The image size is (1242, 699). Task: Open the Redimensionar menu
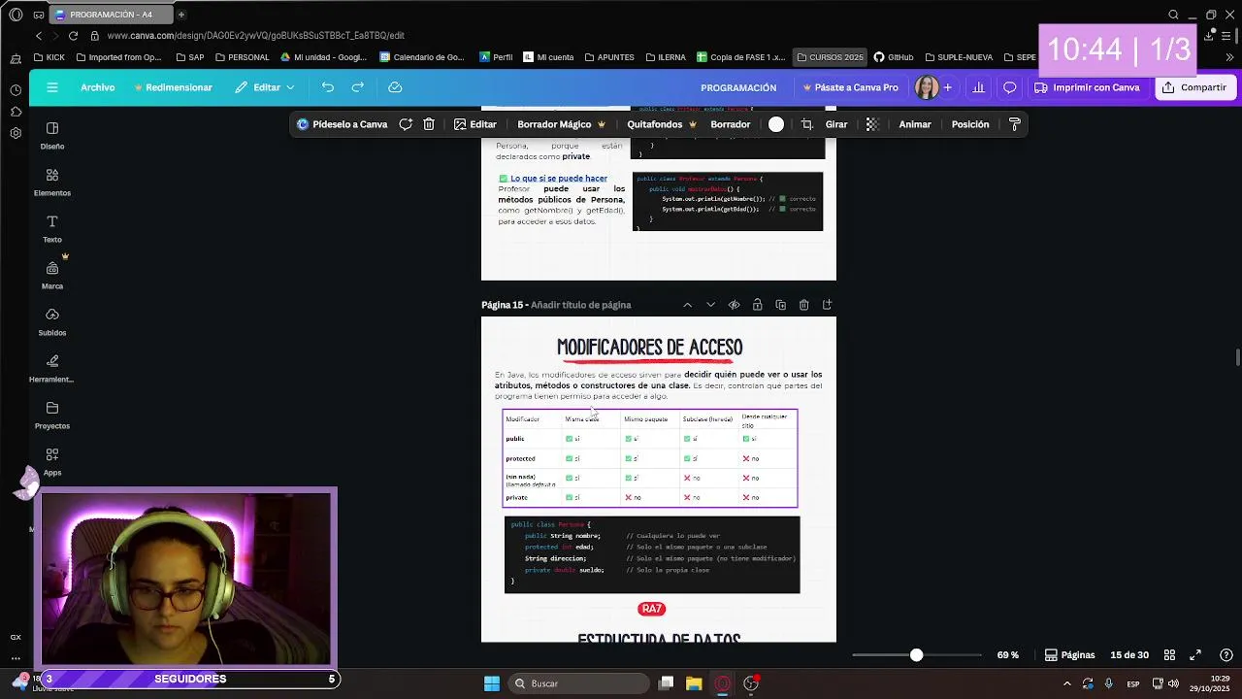click(173, 87)
